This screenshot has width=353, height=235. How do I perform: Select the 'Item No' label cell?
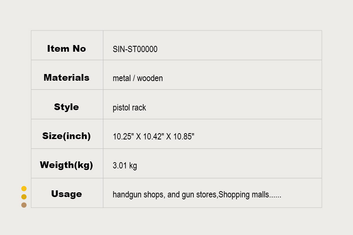click(x=67, y=49)
